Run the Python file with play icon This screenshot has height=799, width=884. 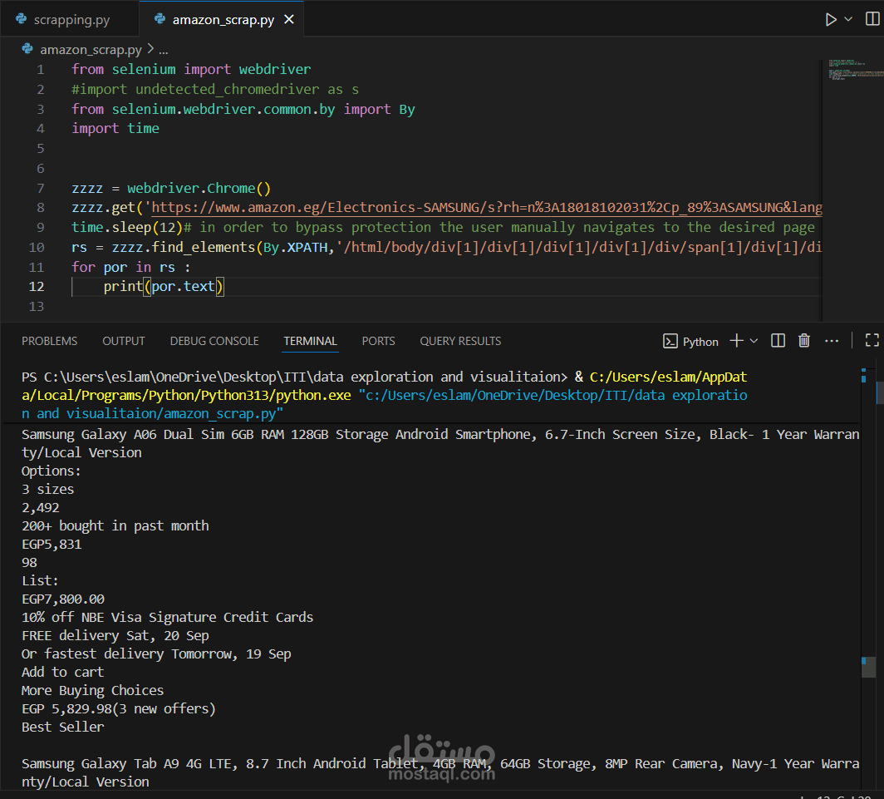point(831,20)
